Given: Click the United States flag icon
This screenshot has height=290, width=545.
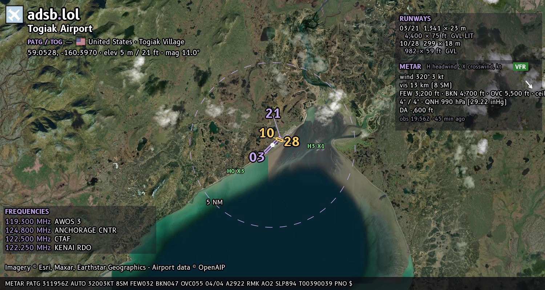Looking at the screenshot, I should pyautogui.click(x=81, y=42).
